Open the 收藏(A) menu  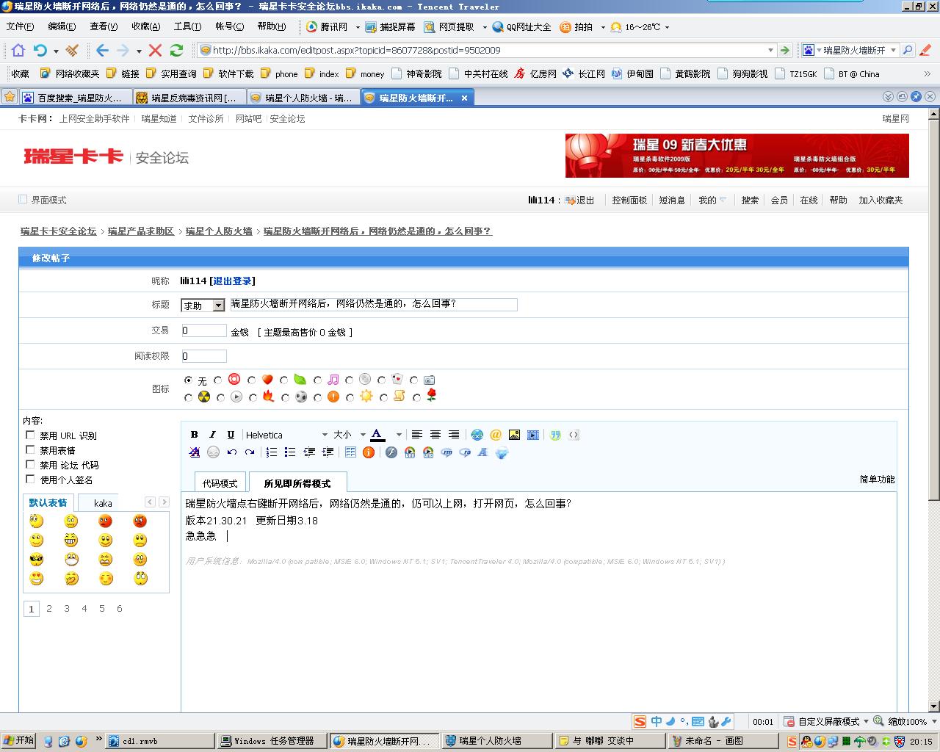(x=145, y=26)
